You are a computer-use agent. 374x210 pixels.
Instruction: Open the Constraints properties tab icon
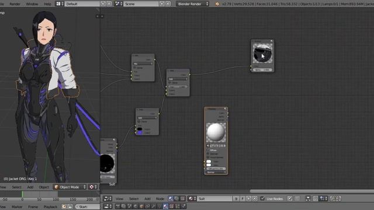click(148, 206)
